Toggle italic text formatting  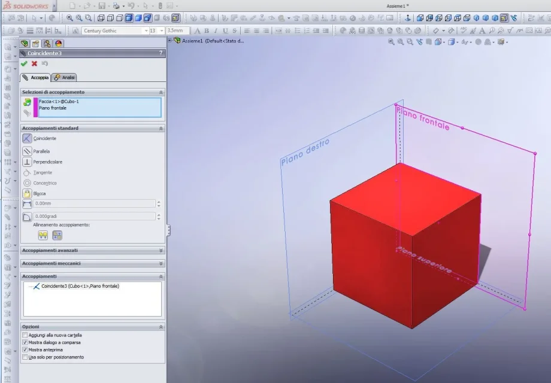(x=216, y=31)
